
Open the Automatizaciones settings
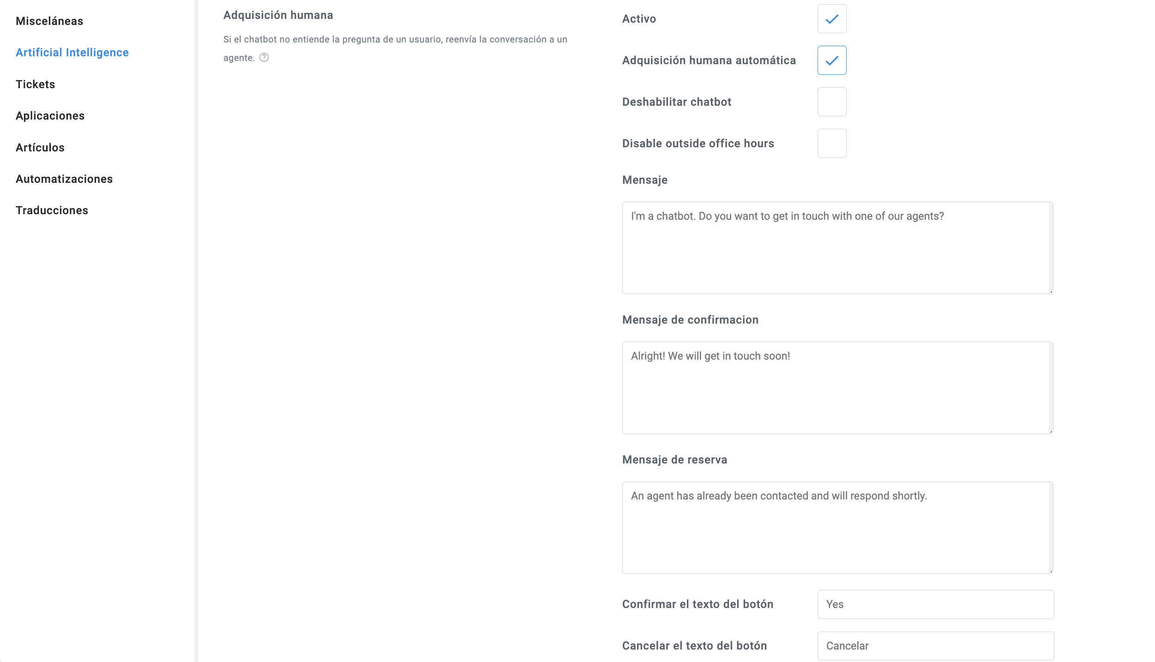64,179
